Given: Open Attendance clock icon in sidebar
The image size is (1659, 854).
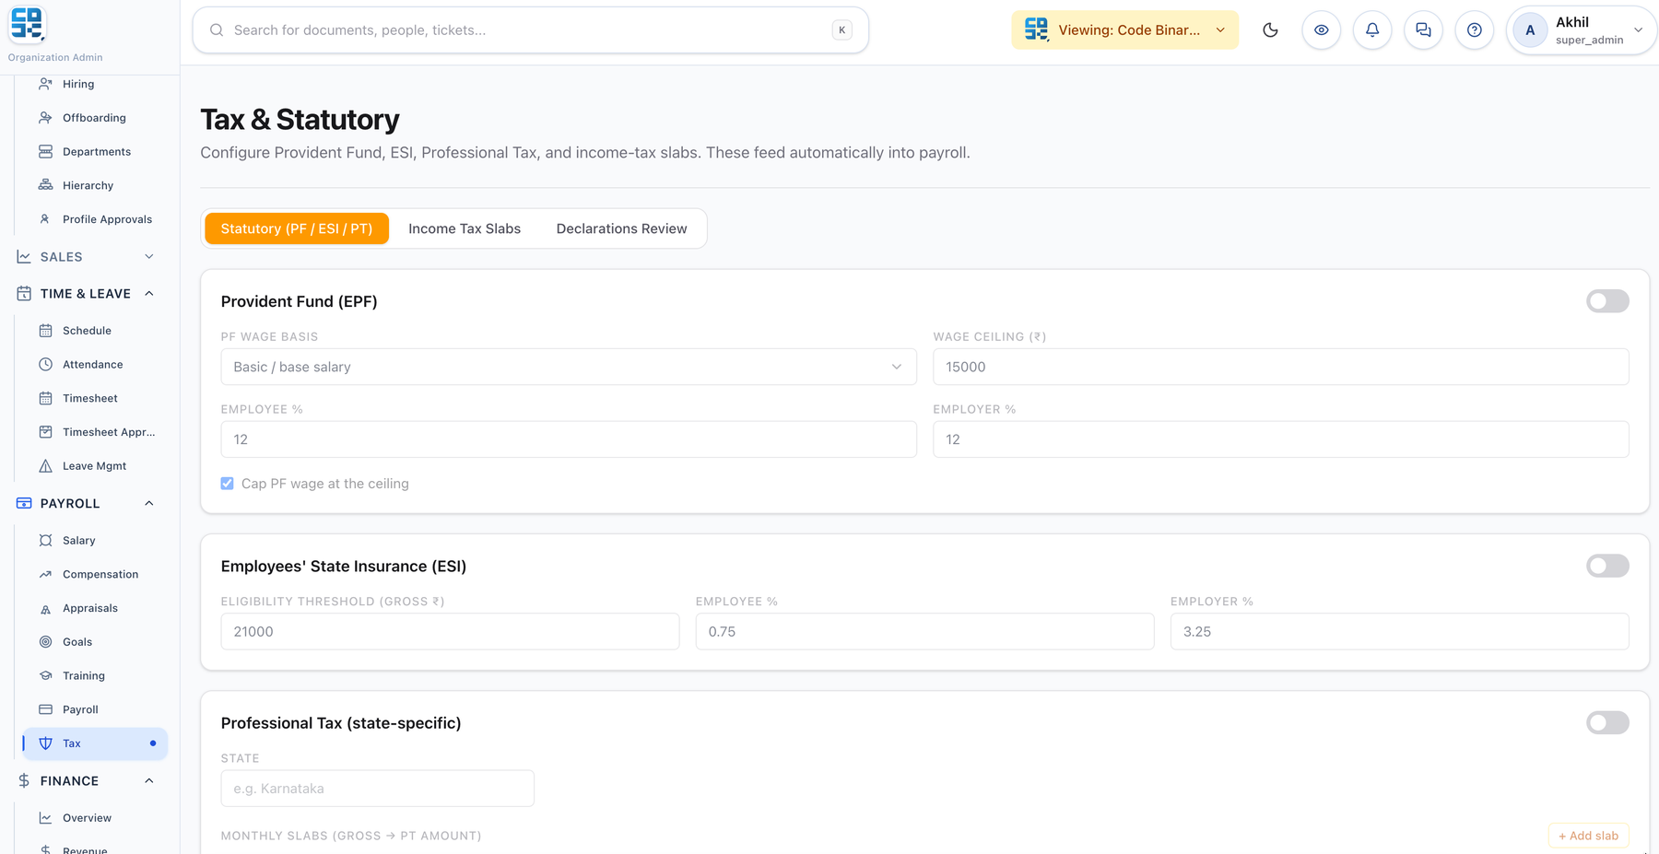Looking at the screenshot, I should [45, 365].
